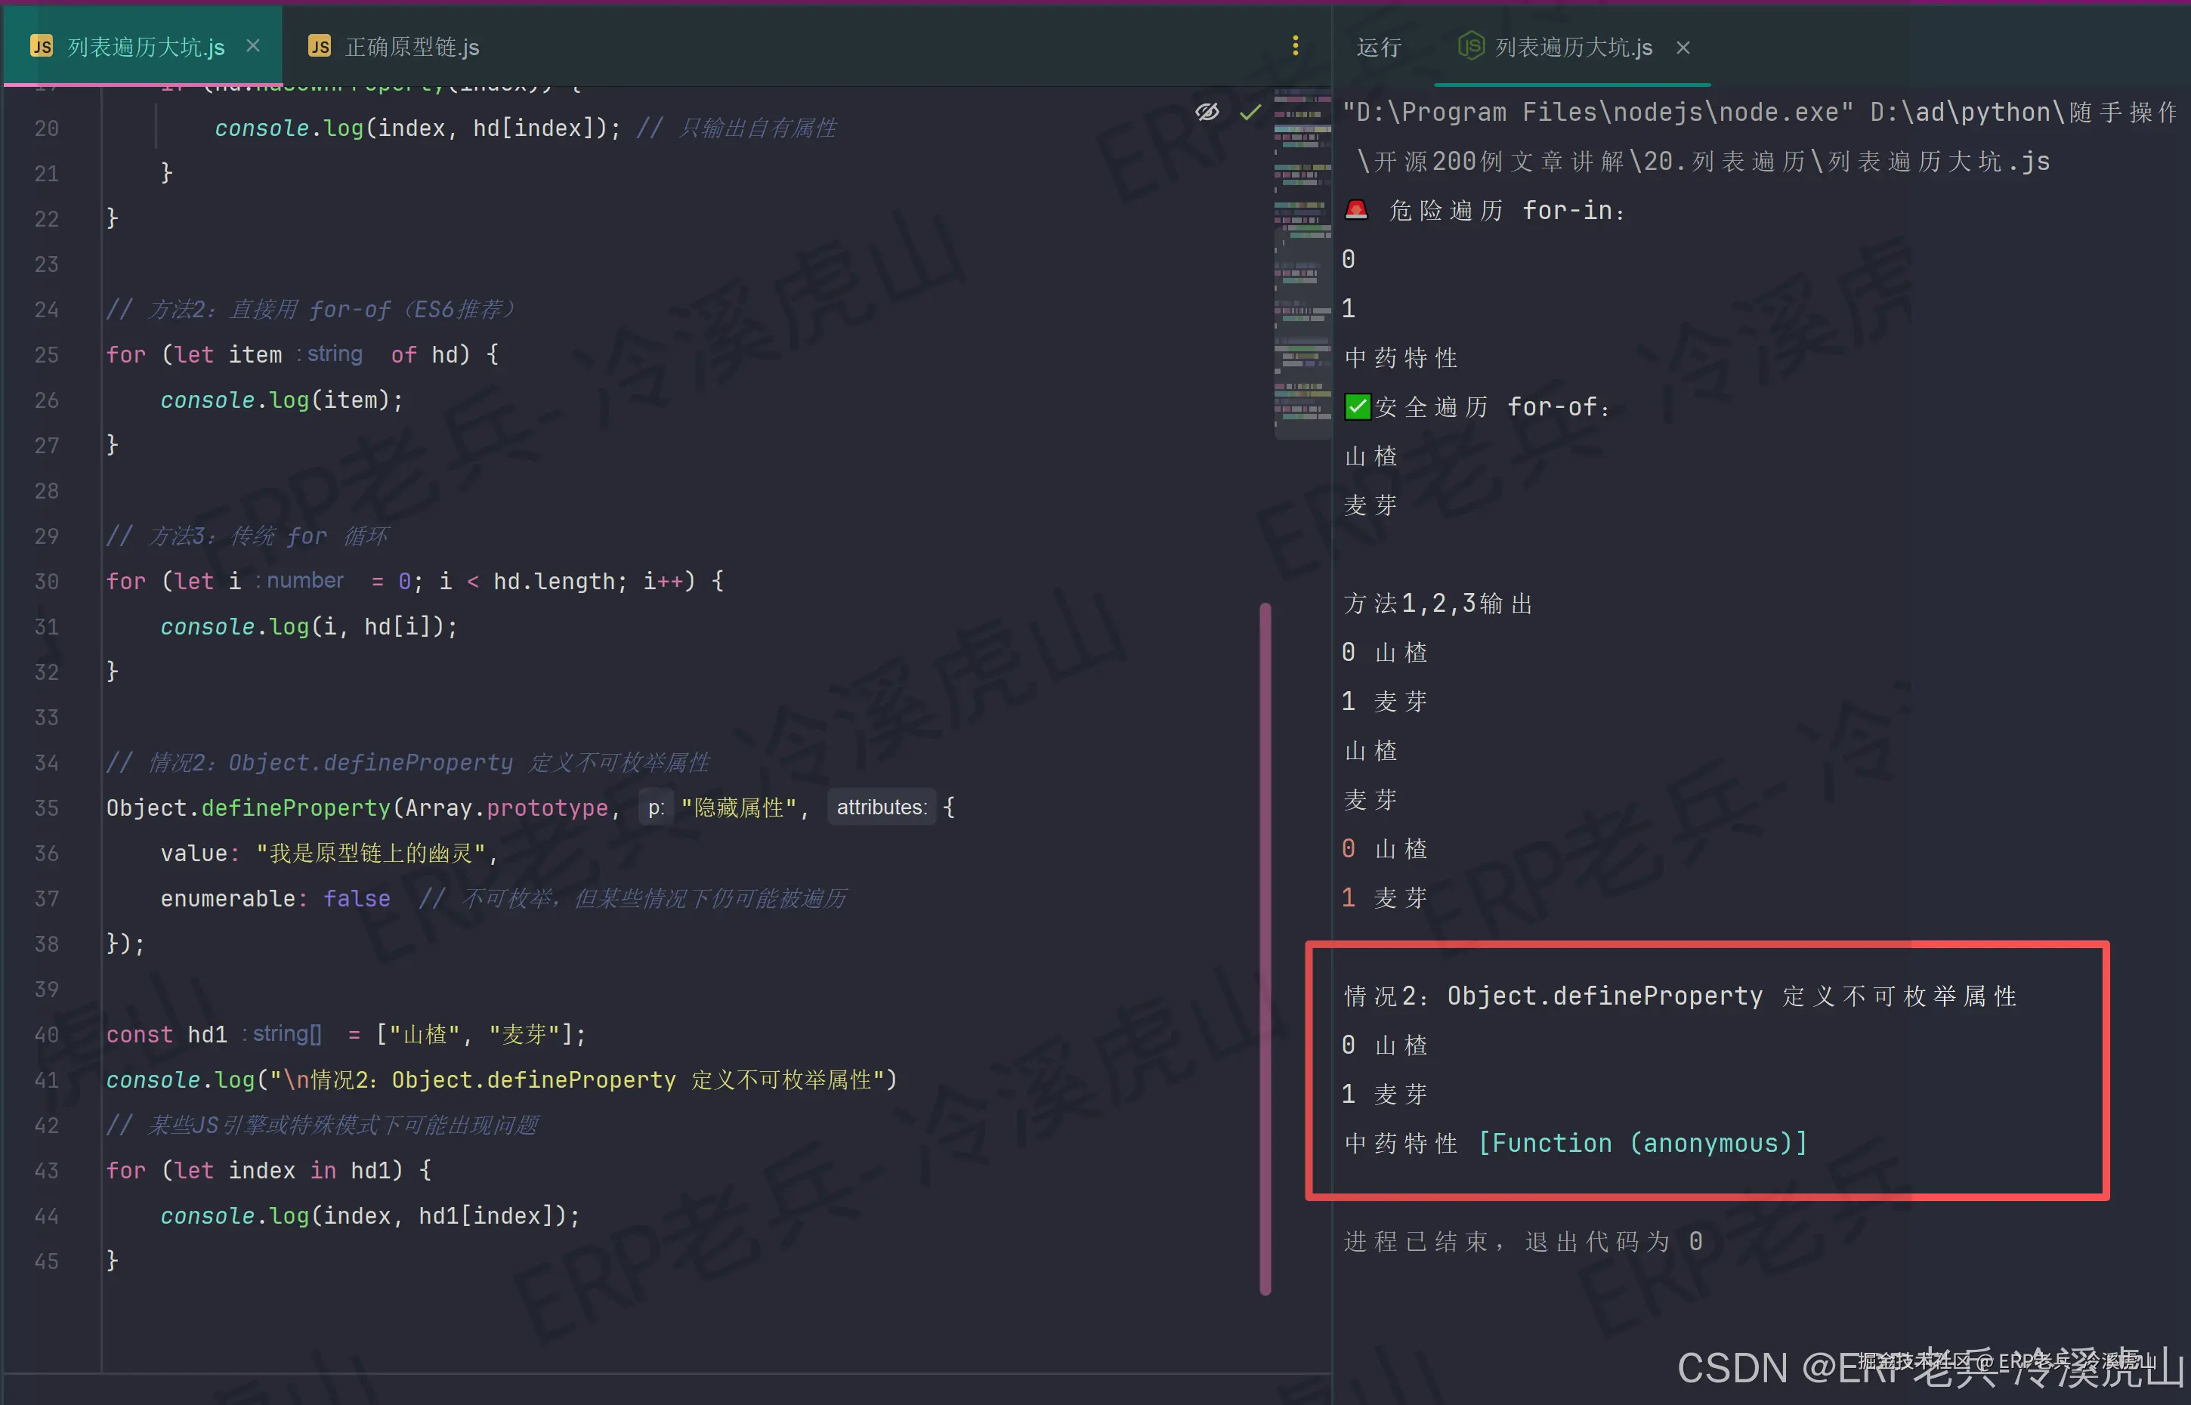
Task: Close the 列表遍历大坑.js run tab
Action: (1683, 48)
